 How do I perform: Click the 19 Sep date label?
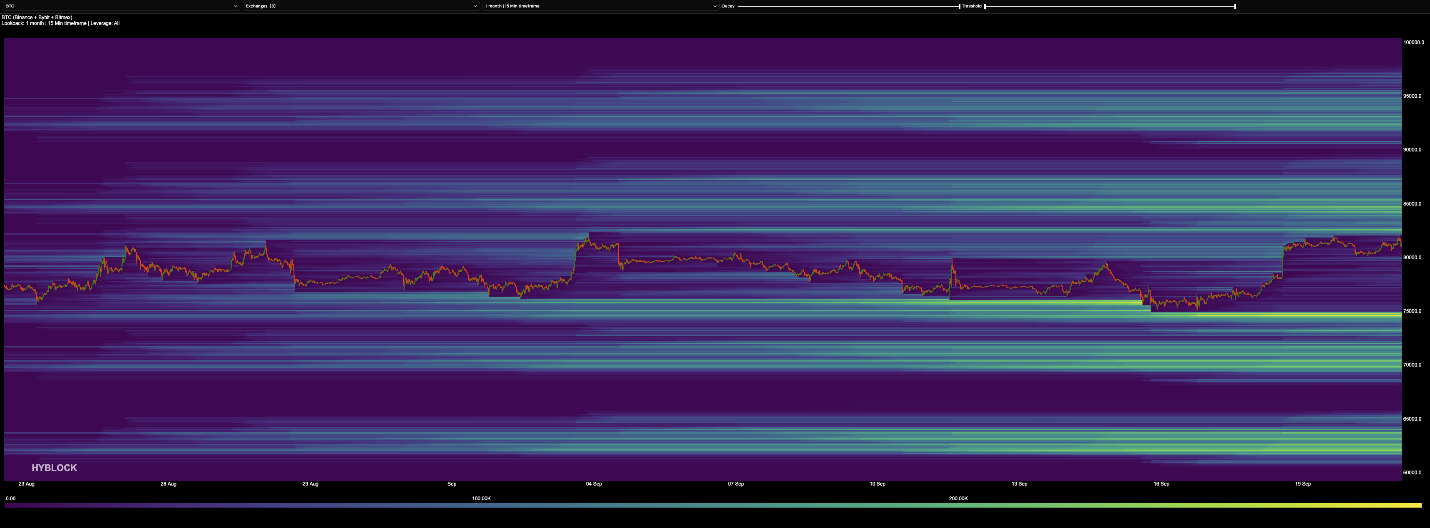(1303, 483)
